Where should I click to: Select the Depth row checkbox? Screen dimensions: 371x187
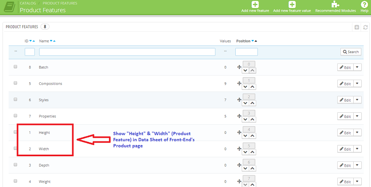(x=15, y=165)
